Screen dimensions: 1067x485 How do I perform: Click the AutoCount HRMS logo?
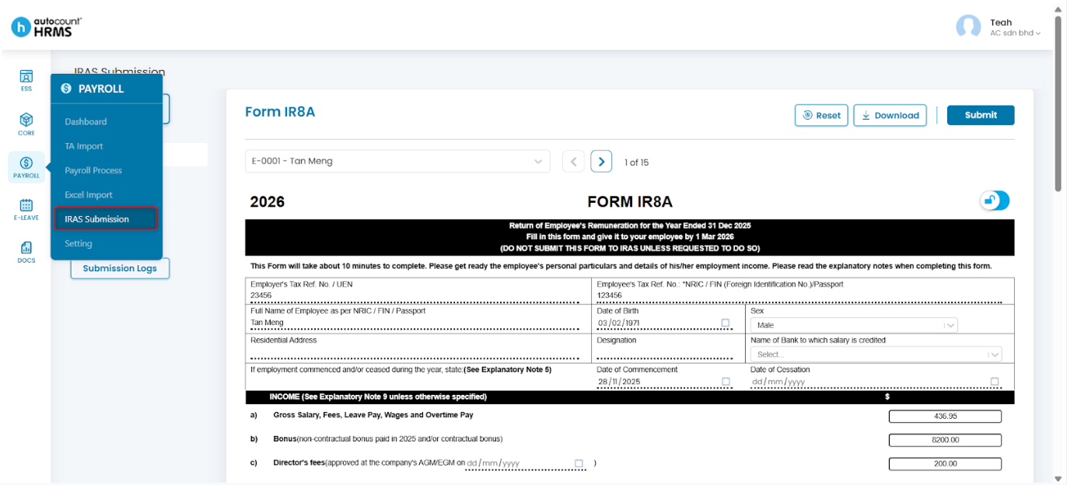(x=47, y=26)
